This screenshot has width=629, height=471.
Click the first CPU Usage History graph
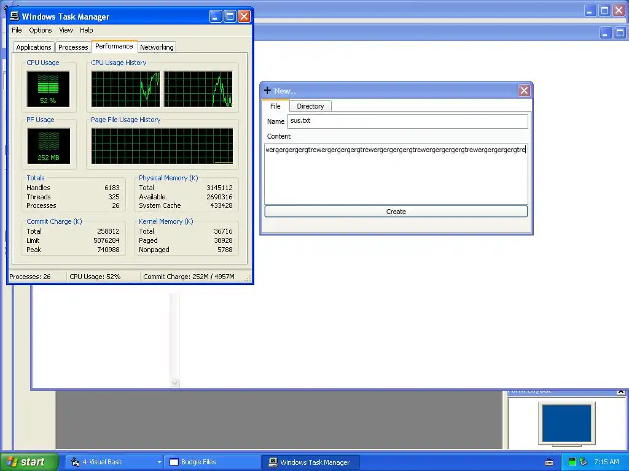pyautogui.click(x=125, y=89)
